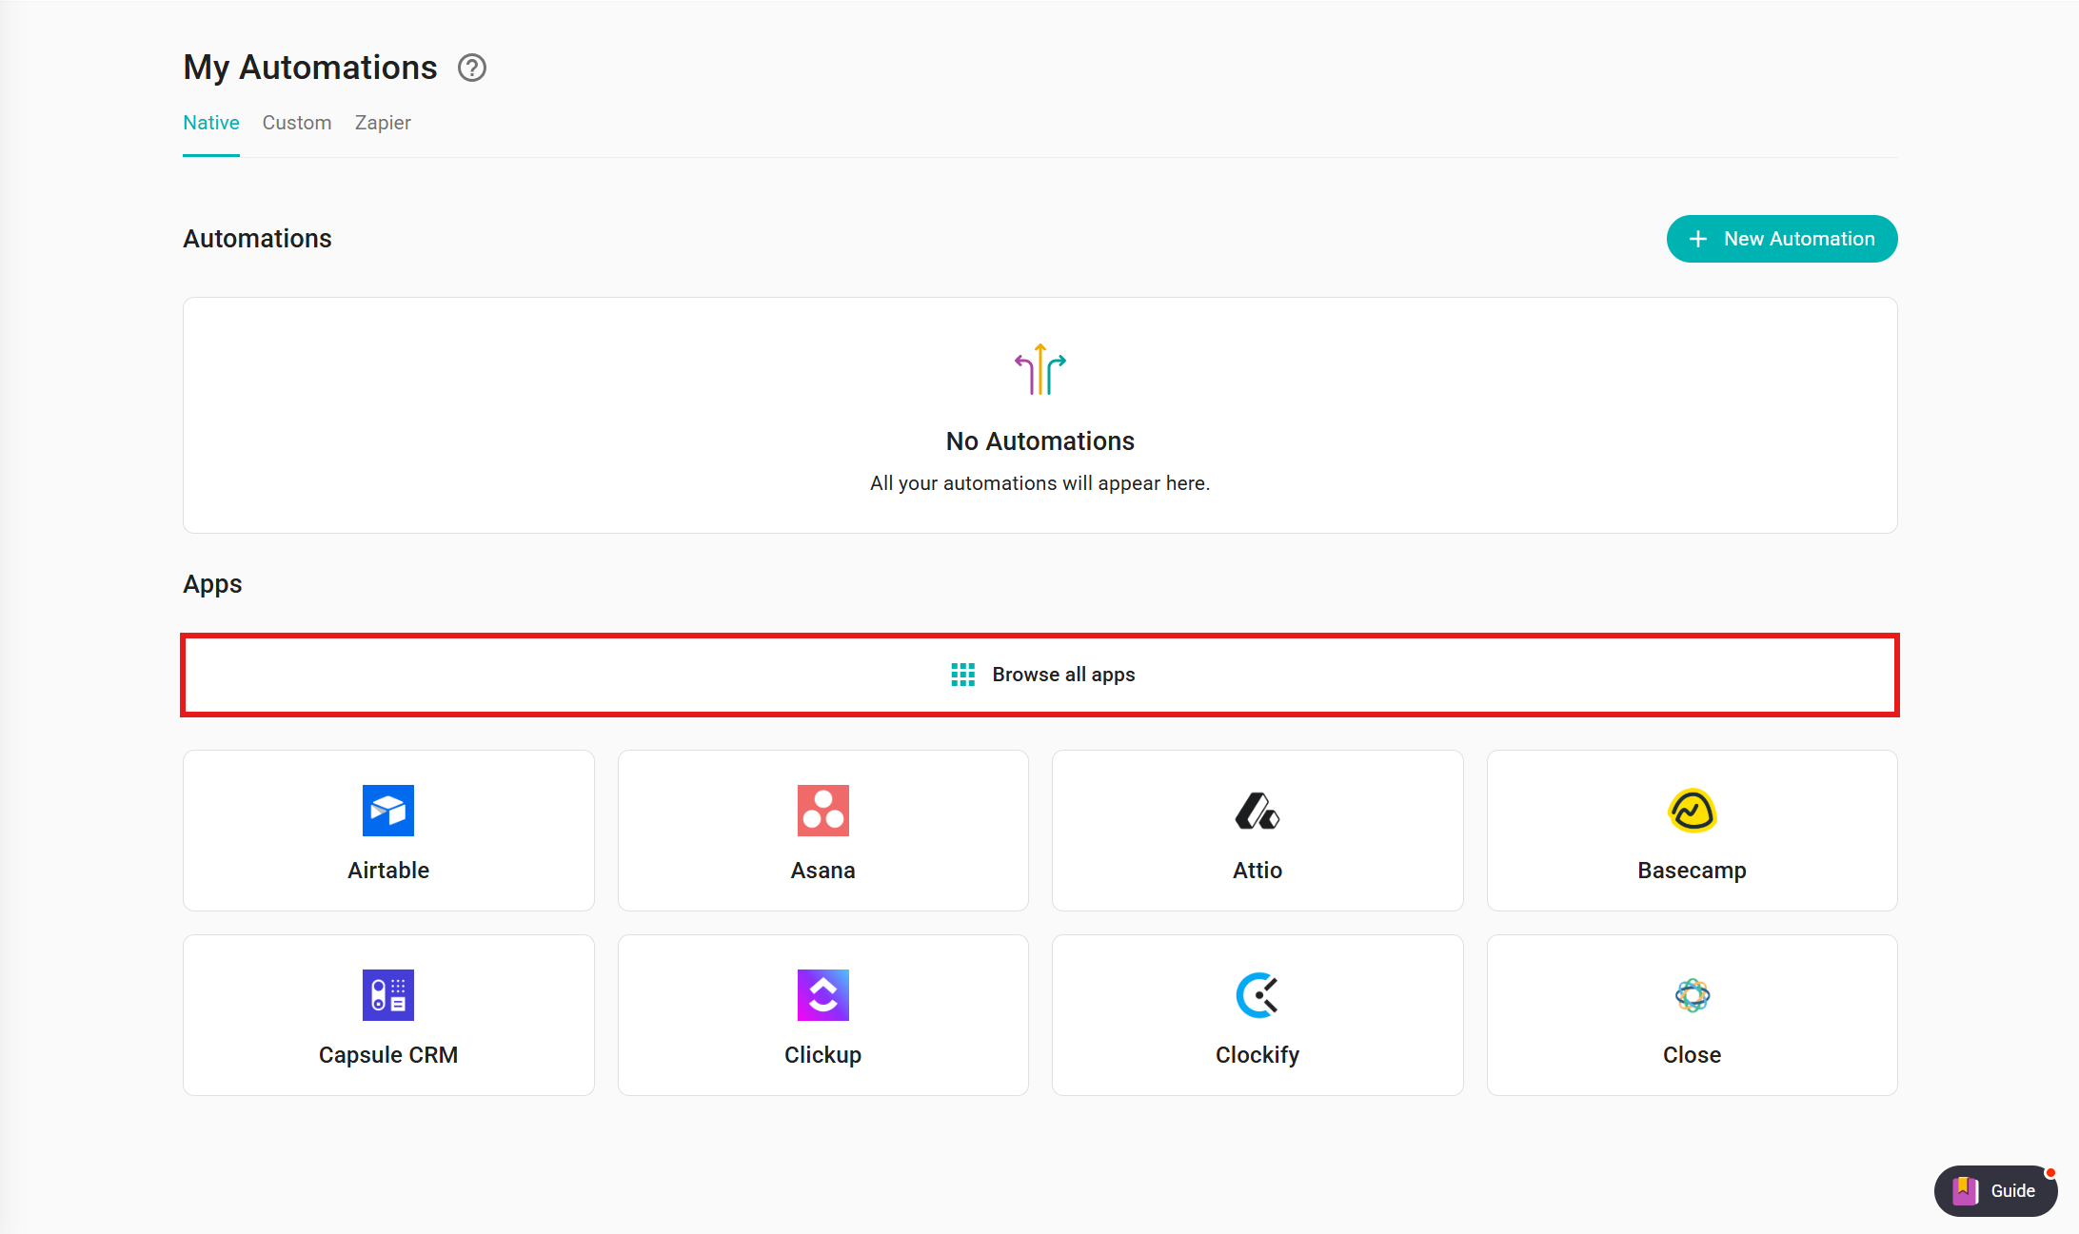Click the book icon on the Guide button

(x=1965, y=1190)
